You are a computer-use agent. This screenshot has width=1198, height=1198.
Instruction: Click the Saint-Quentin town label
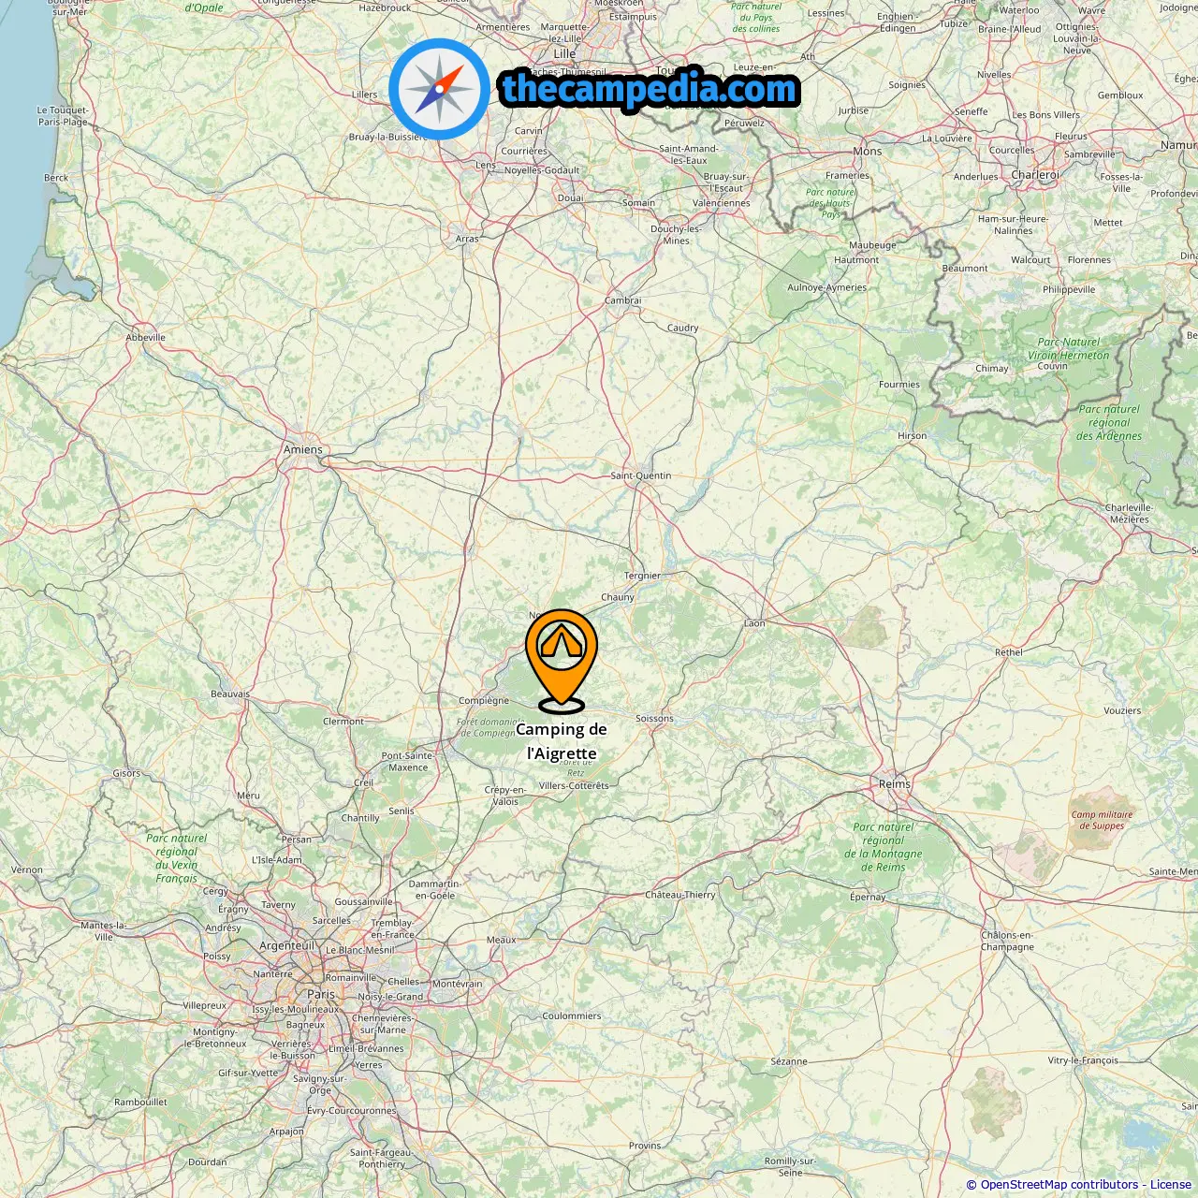[x=641, y=475]
